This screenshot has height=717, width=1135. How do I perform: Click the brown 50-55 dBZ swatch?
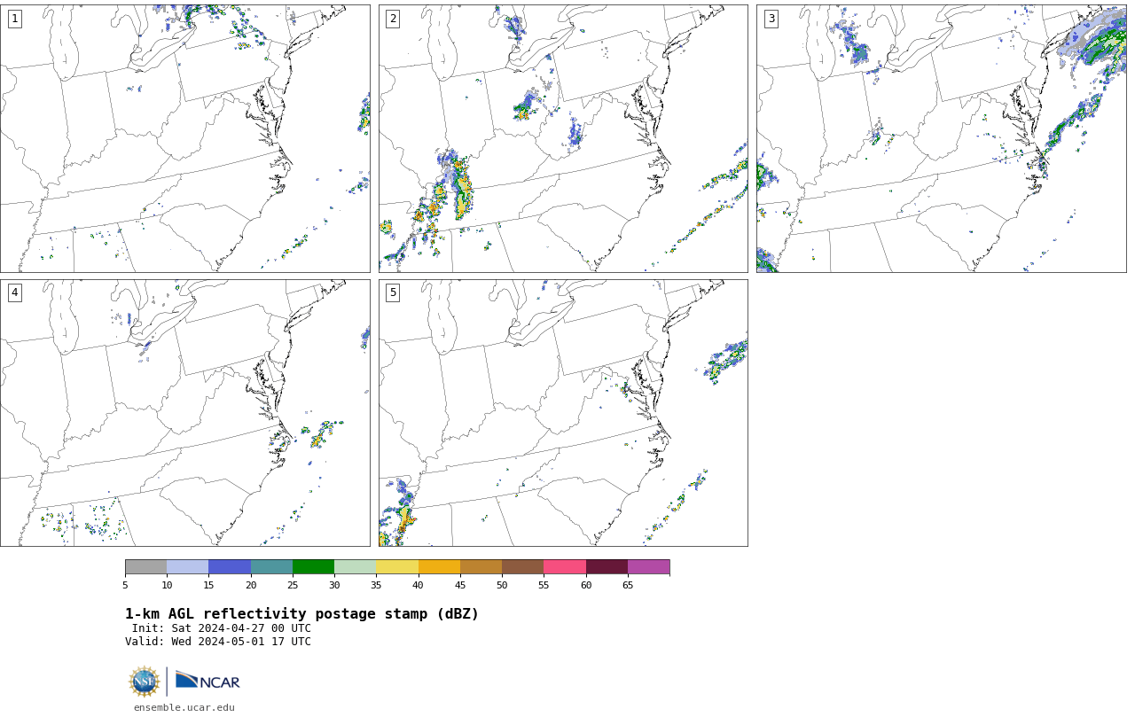click(x=523, y=567)
